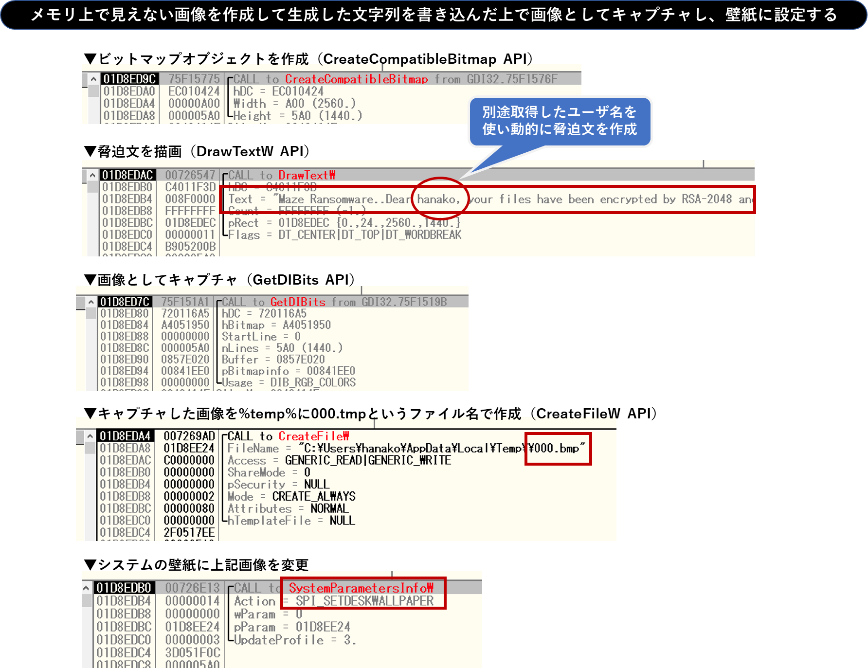Select the Mode = CREATE_ALWAYS line

pos(291,497)
